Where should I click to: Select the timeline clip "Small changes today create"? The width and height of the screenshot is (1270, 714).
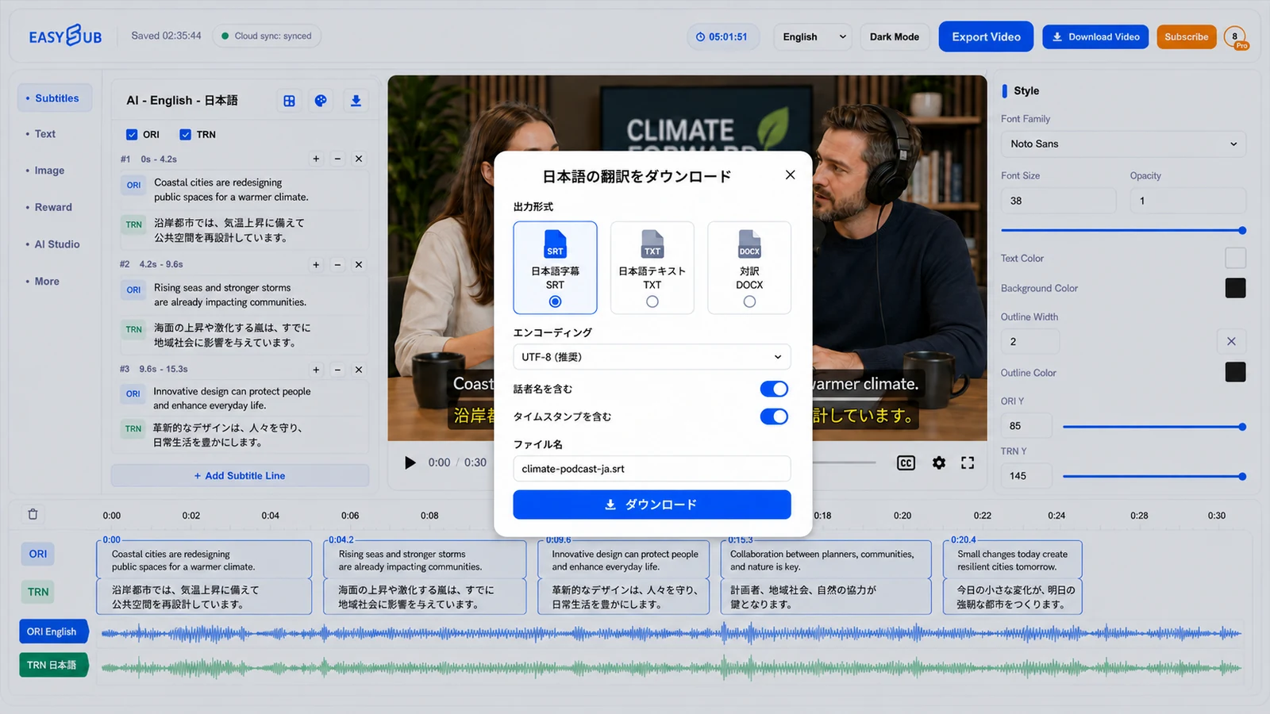pos(1012,560)
